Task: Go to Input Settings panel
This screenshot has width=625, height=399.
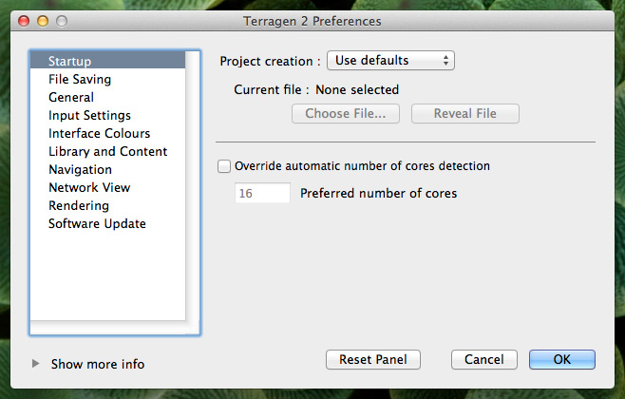Action: click(x=107, y=115)
